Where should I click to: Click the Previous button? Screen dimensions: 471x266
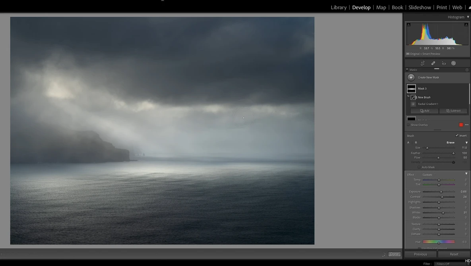pyautogui.click(x=421, y=254)
